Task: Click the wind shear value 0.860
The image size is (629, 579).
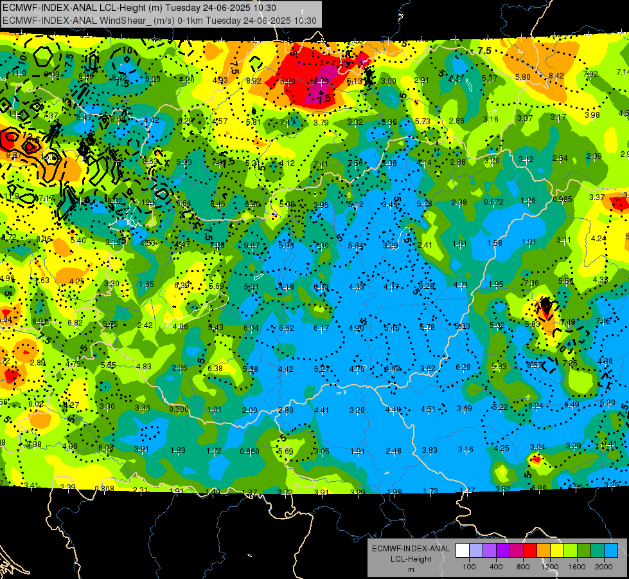Action: click(249, 451)
